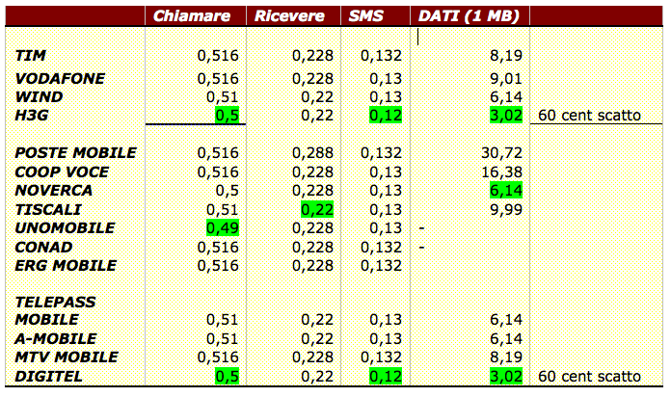The width and height of the screenshot is (671, 397).
Task: Select DIGITEL's green Chiamare cell 0,5
Action: [227, 377]
